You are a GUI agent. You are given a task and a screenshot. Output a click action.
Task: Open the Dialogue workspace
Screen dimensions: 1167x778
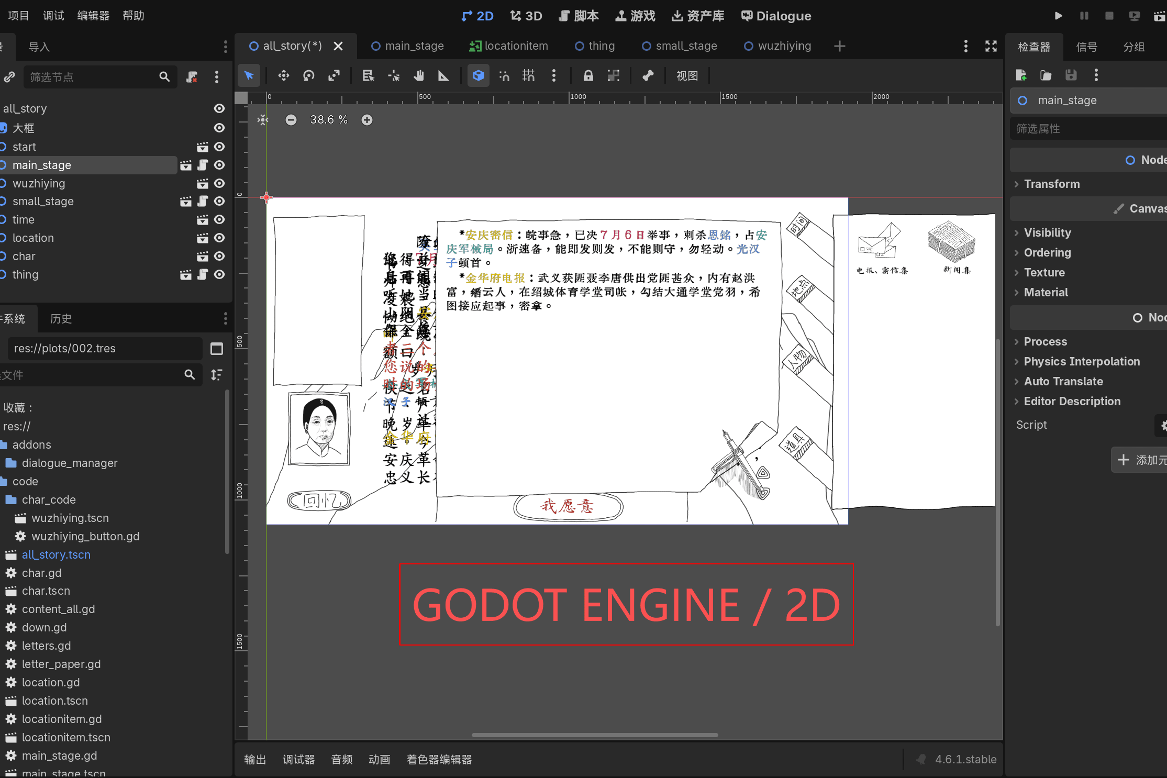tap(776, 16)
